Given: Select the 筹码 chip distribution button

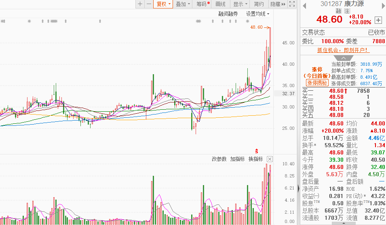Looking at the screenshot, I should 202,4.
